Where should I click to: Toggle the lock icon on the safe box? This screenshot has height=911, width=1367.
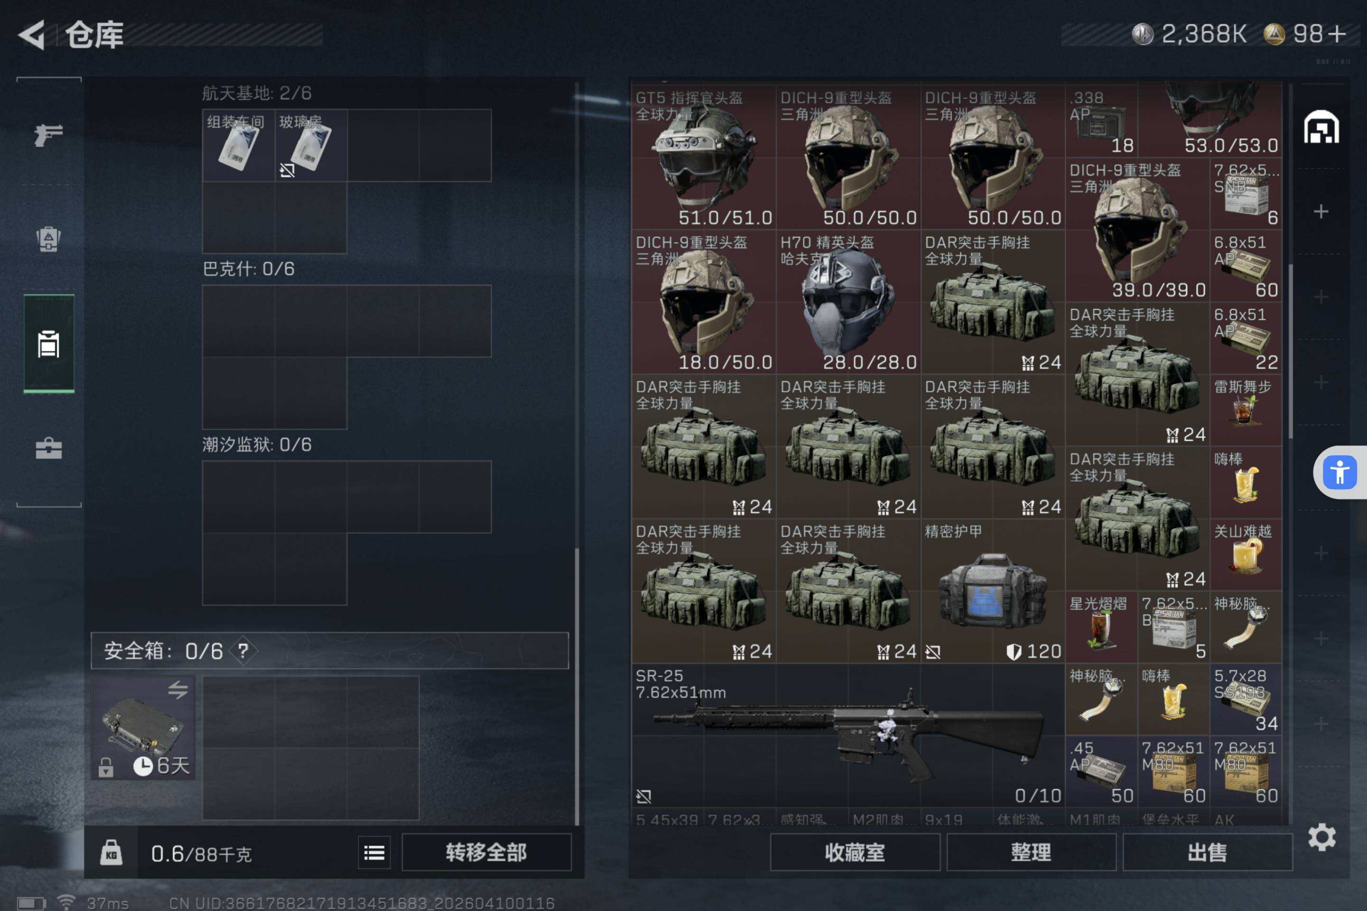pyautogui.click(x=106, y=768)
